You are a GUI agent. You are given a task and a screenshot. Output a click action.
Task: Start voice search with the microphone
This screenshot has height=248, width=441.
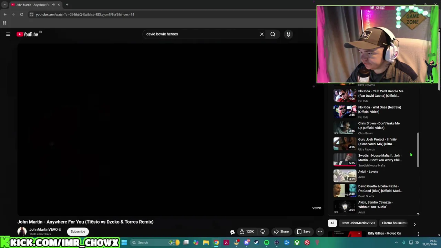288,34
